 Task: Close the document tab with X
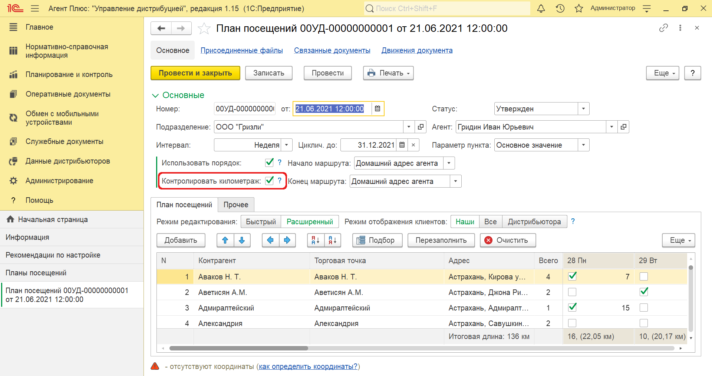tap(697, 28)
